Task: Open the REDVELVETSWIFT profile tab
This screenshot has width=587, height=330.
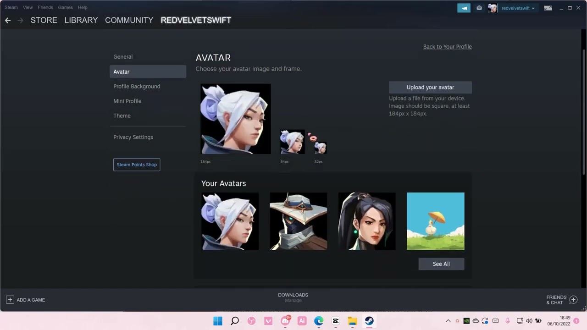Action: point(196,20)
